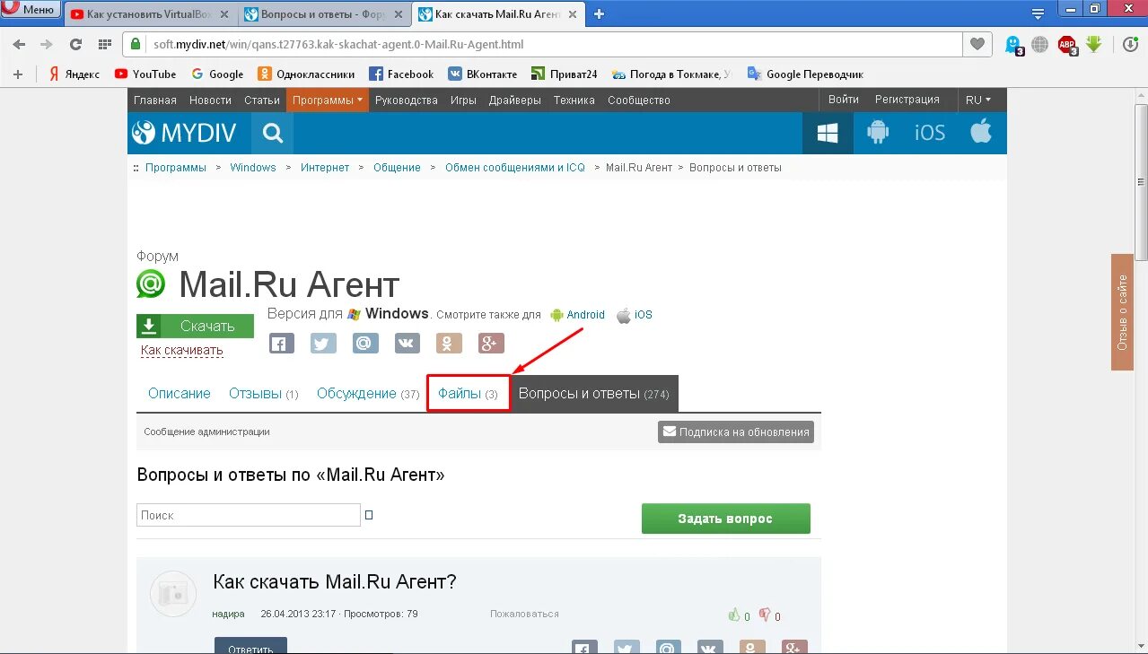The image size is (1148, 654).
Task: Open Статьи in site menu
Action: point(262,100)
